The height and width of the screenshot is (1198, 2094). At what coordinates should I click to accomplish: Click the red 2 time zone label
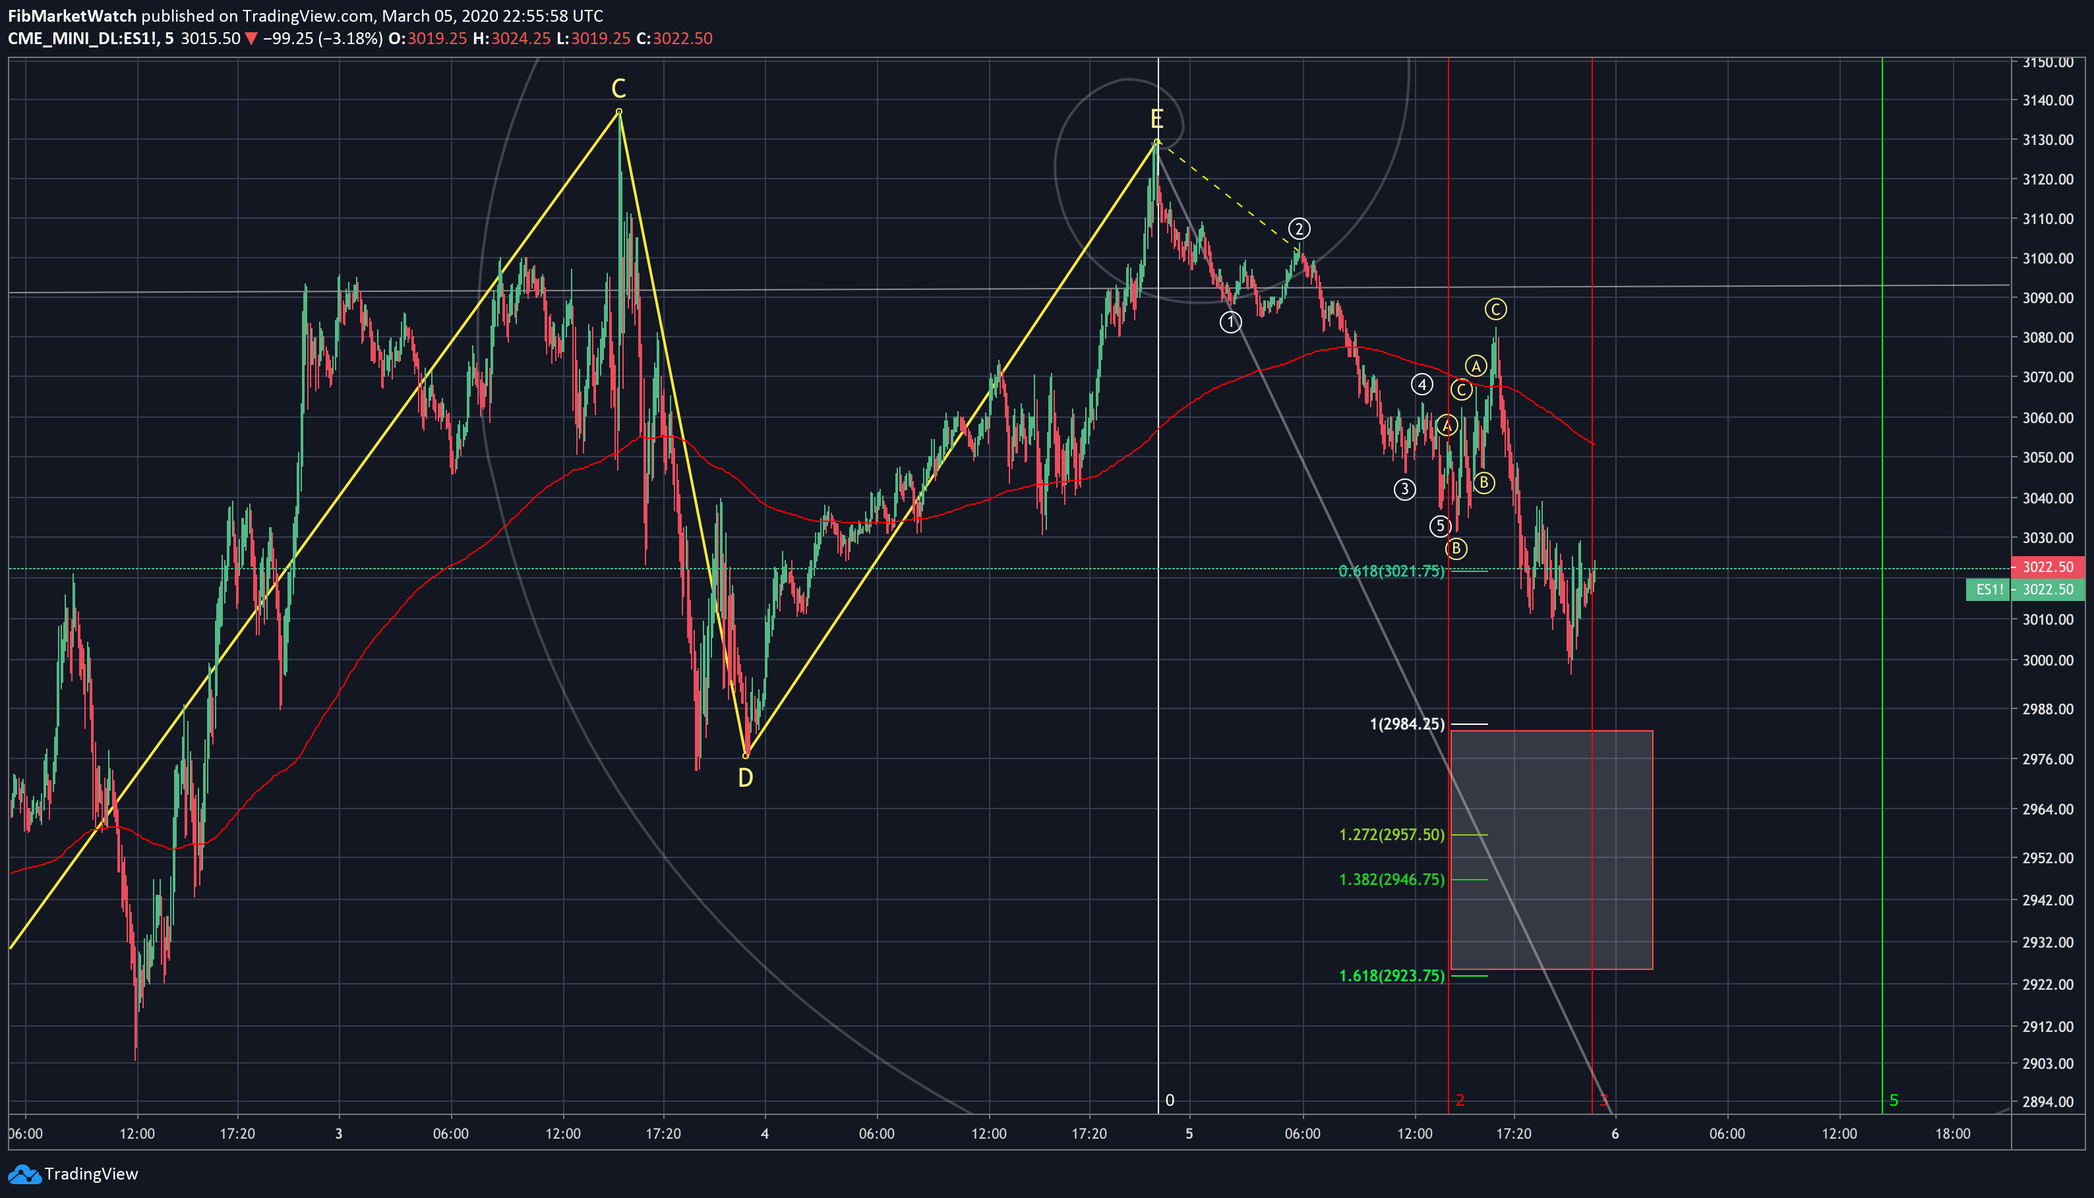(1459, 1100)
